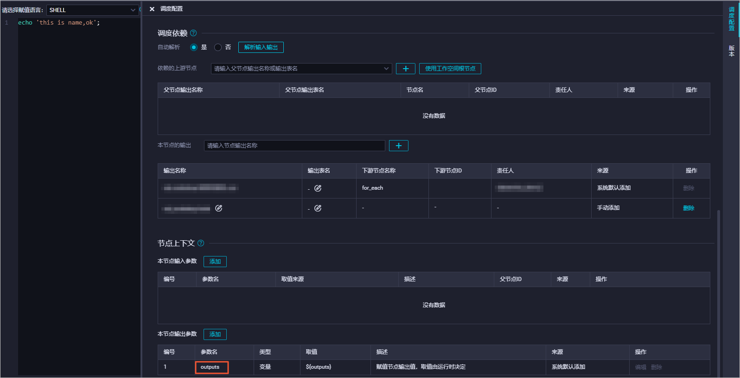Click the 解析输入输出 button

coord(261,47)
